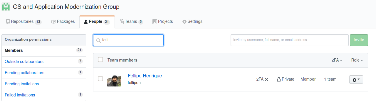Click Fellipe Henrique's avatar thumbnail
The image size is (376, 107).
(114, 81)
